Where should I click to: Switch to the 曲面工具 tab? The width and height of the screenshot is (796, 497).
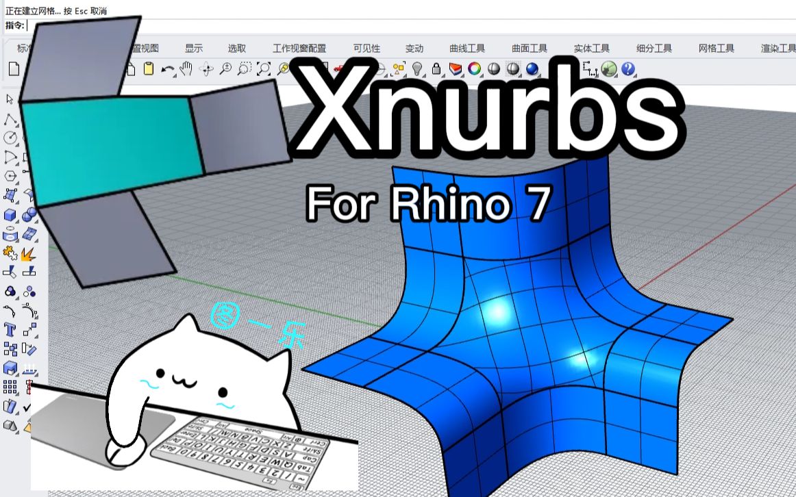click(530, 48)
